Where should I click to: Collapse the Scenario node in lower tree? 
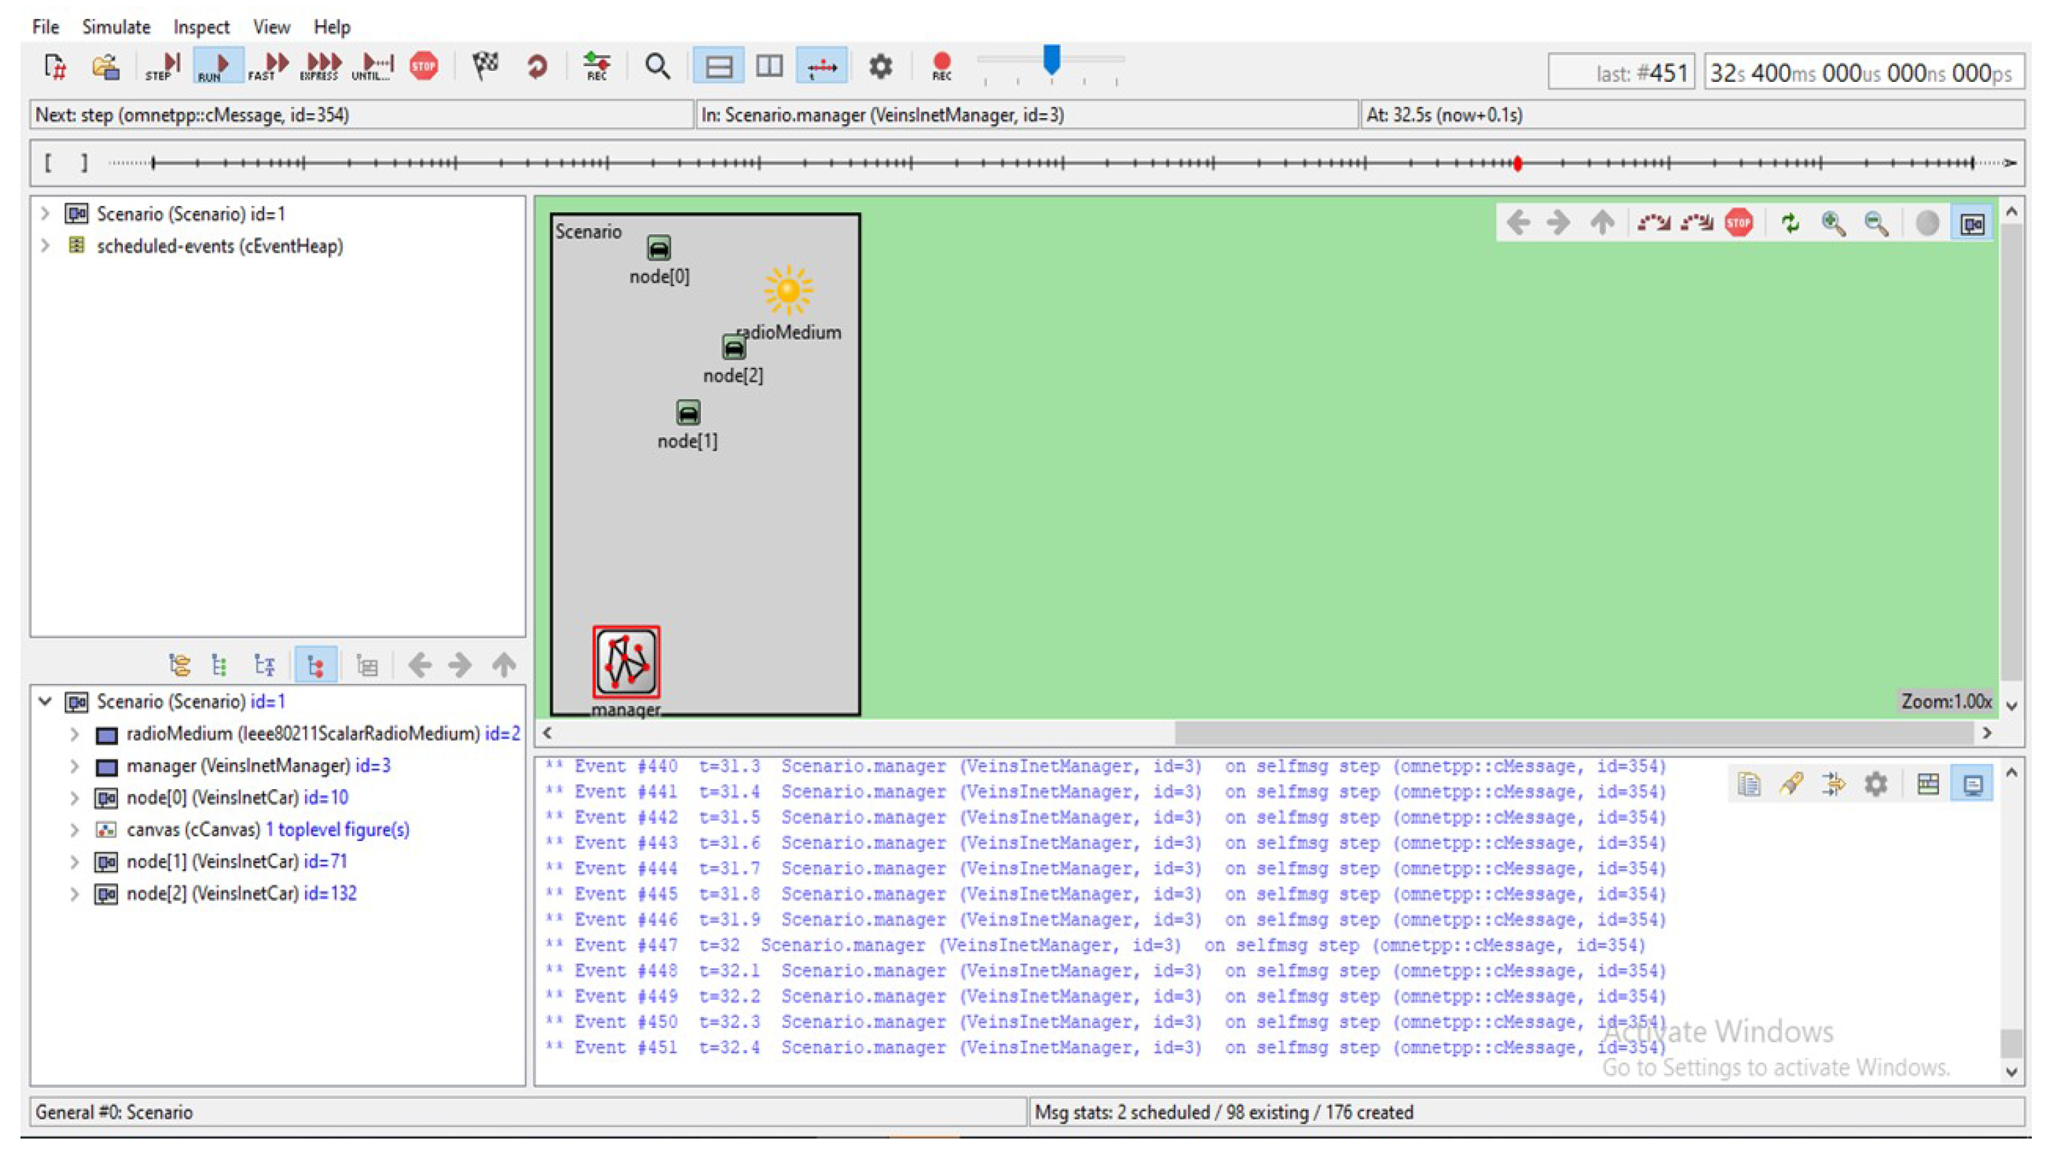point(46,702)
